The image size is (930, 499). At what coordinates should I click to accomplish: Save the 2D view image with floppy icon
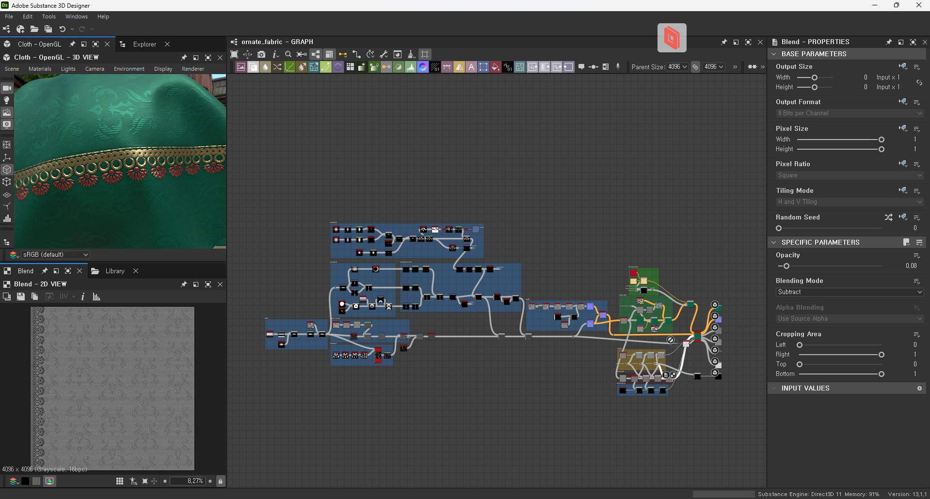[x=21, y=296]
